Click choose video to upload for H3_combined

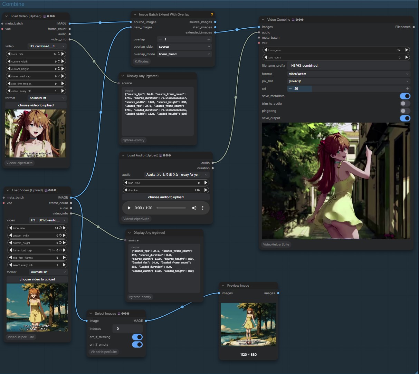coord(36,105)
